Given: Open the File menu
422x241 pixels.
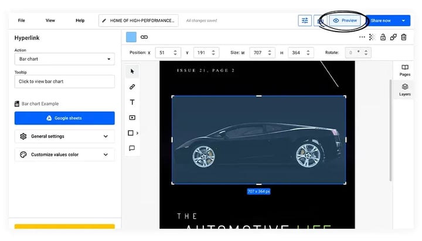Looking at the screenshot, I should (x=22, y=20).
